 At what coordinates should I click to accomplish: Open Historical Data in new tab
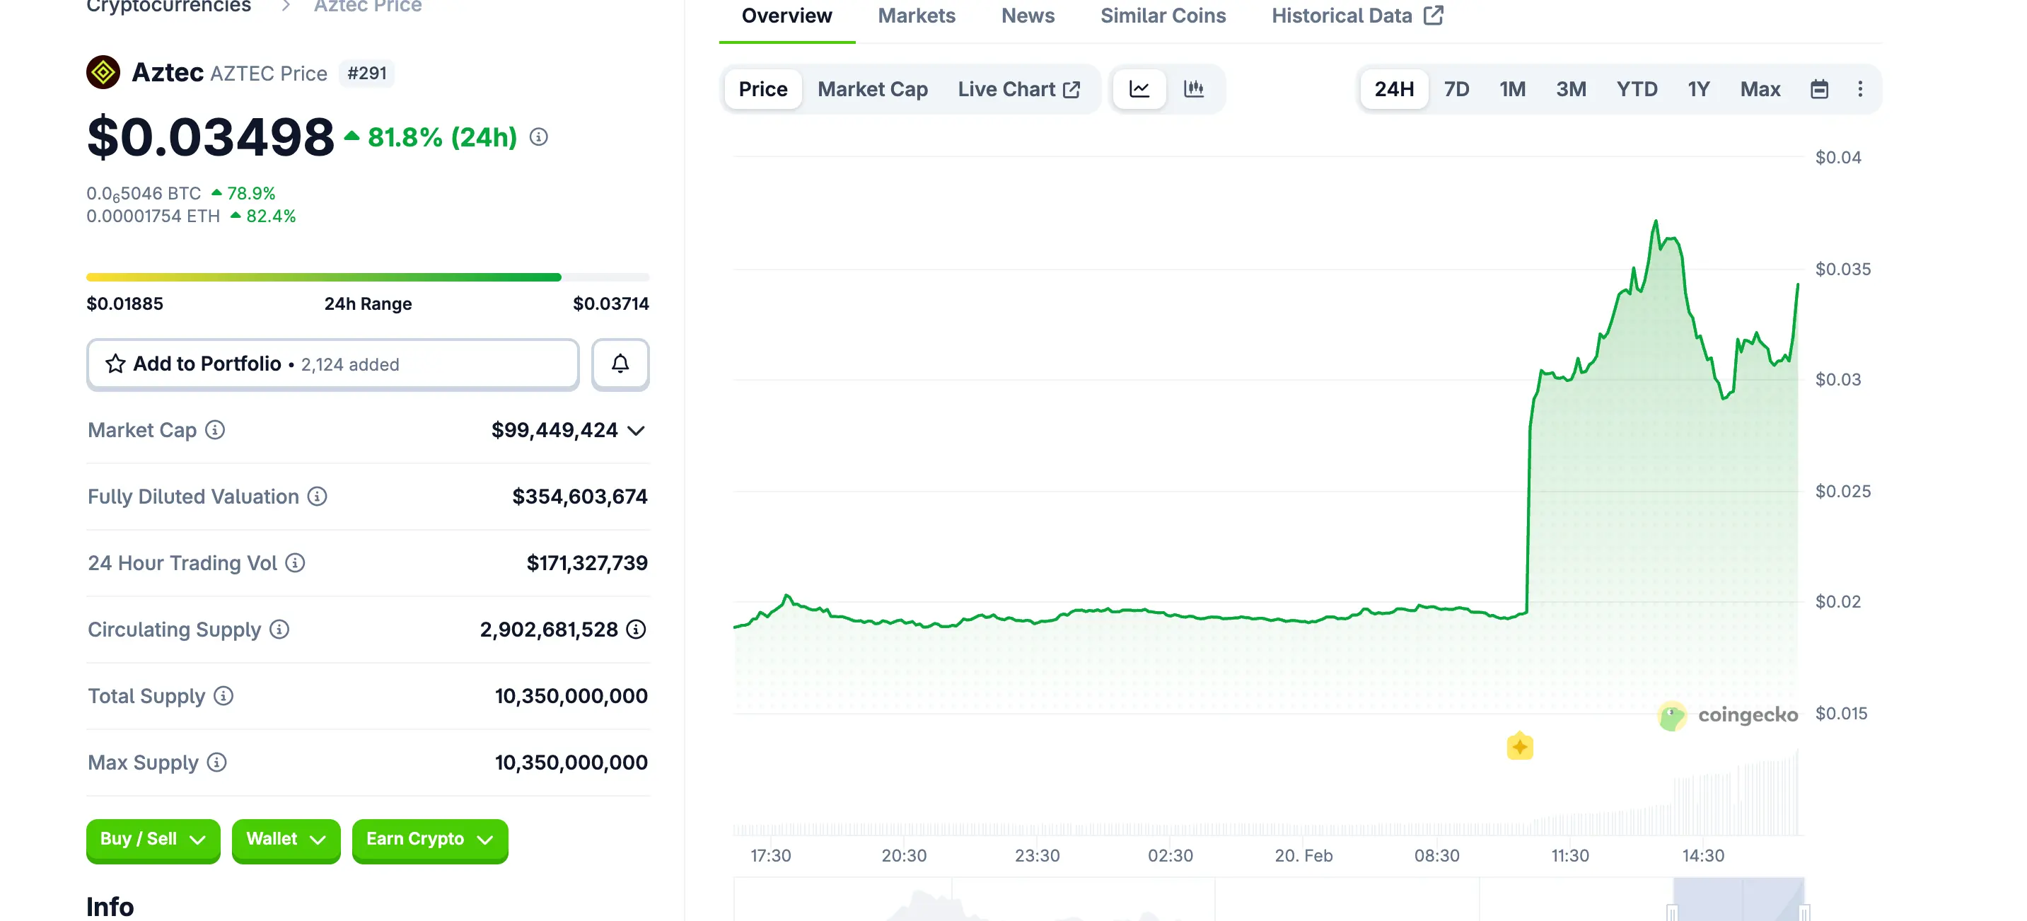point(1356,15)
